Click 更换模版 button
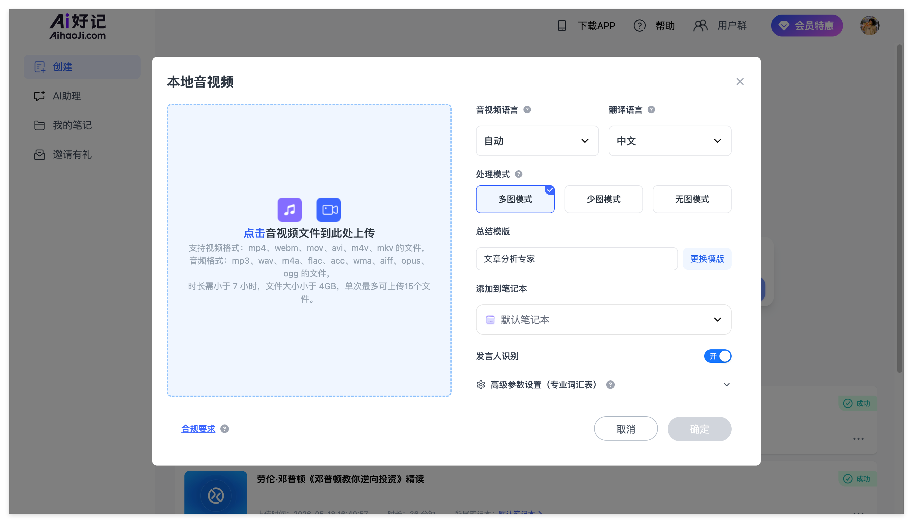 click(x=707, y=259)
